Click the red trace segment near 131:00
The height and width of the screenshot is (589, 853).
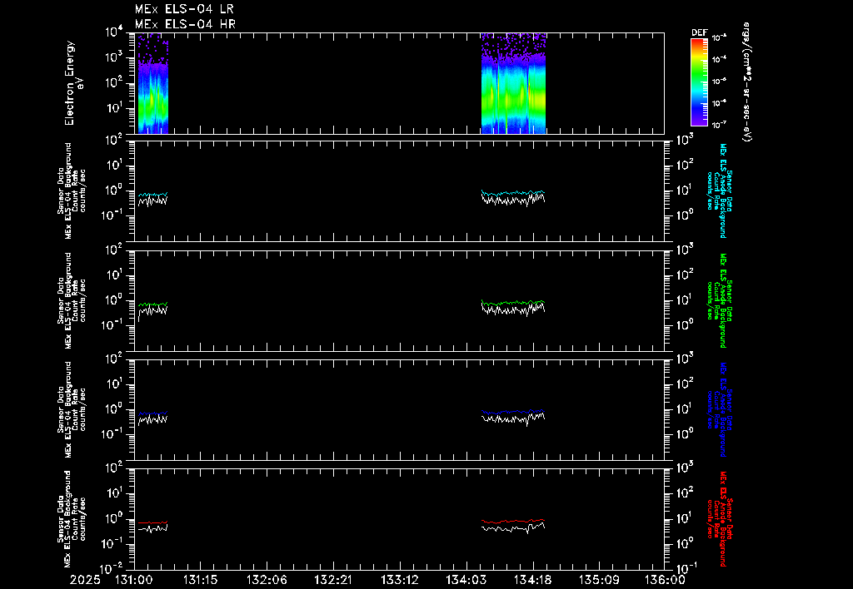tap(153, 522)
